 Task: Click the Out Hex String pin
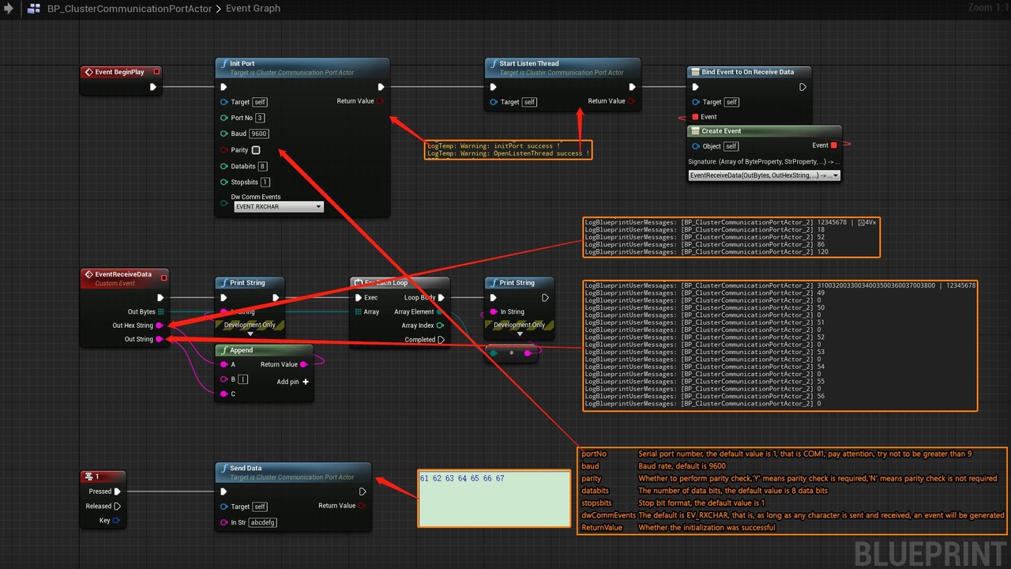pos(160,326)
